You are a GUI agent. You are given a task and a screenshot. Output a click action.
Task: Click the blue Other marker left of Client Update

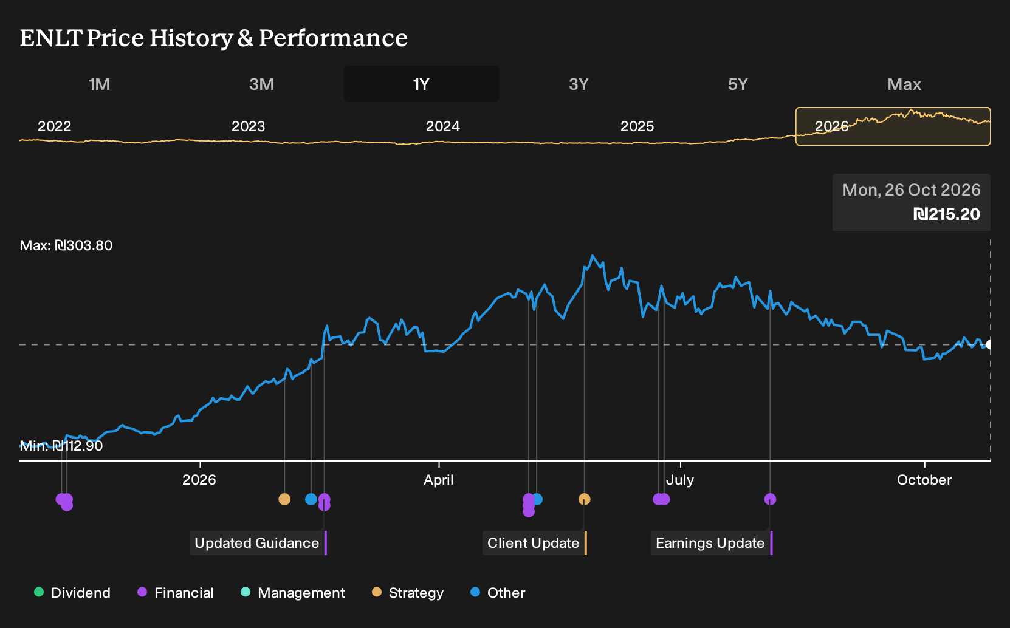click(537, 499)
